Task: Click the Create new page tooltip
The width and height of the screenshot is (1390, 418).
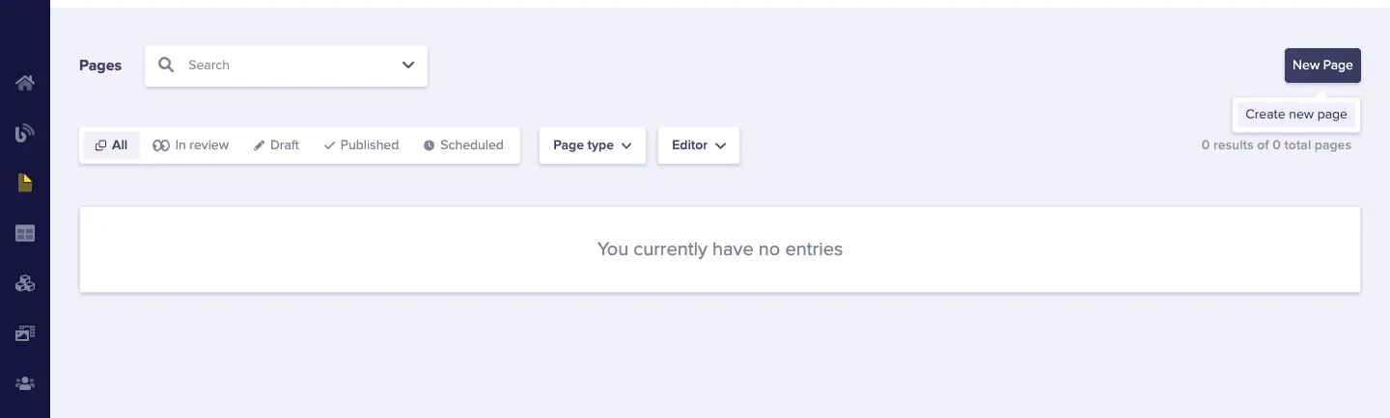Action: coord(1295,114)
